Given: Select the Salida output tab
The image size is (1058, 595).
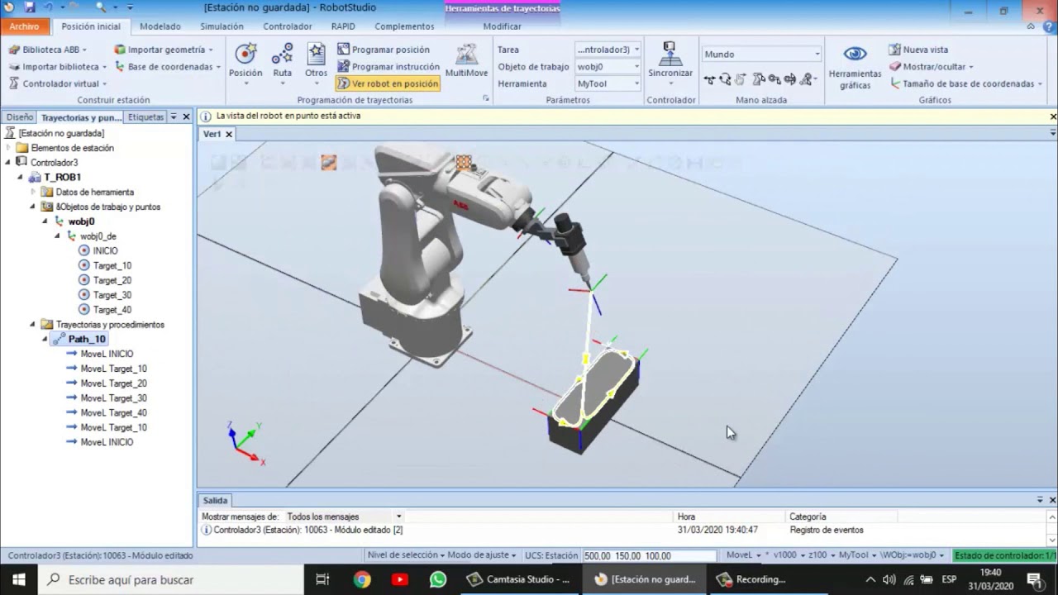Looking at the screenshot, I should [215, 500].
